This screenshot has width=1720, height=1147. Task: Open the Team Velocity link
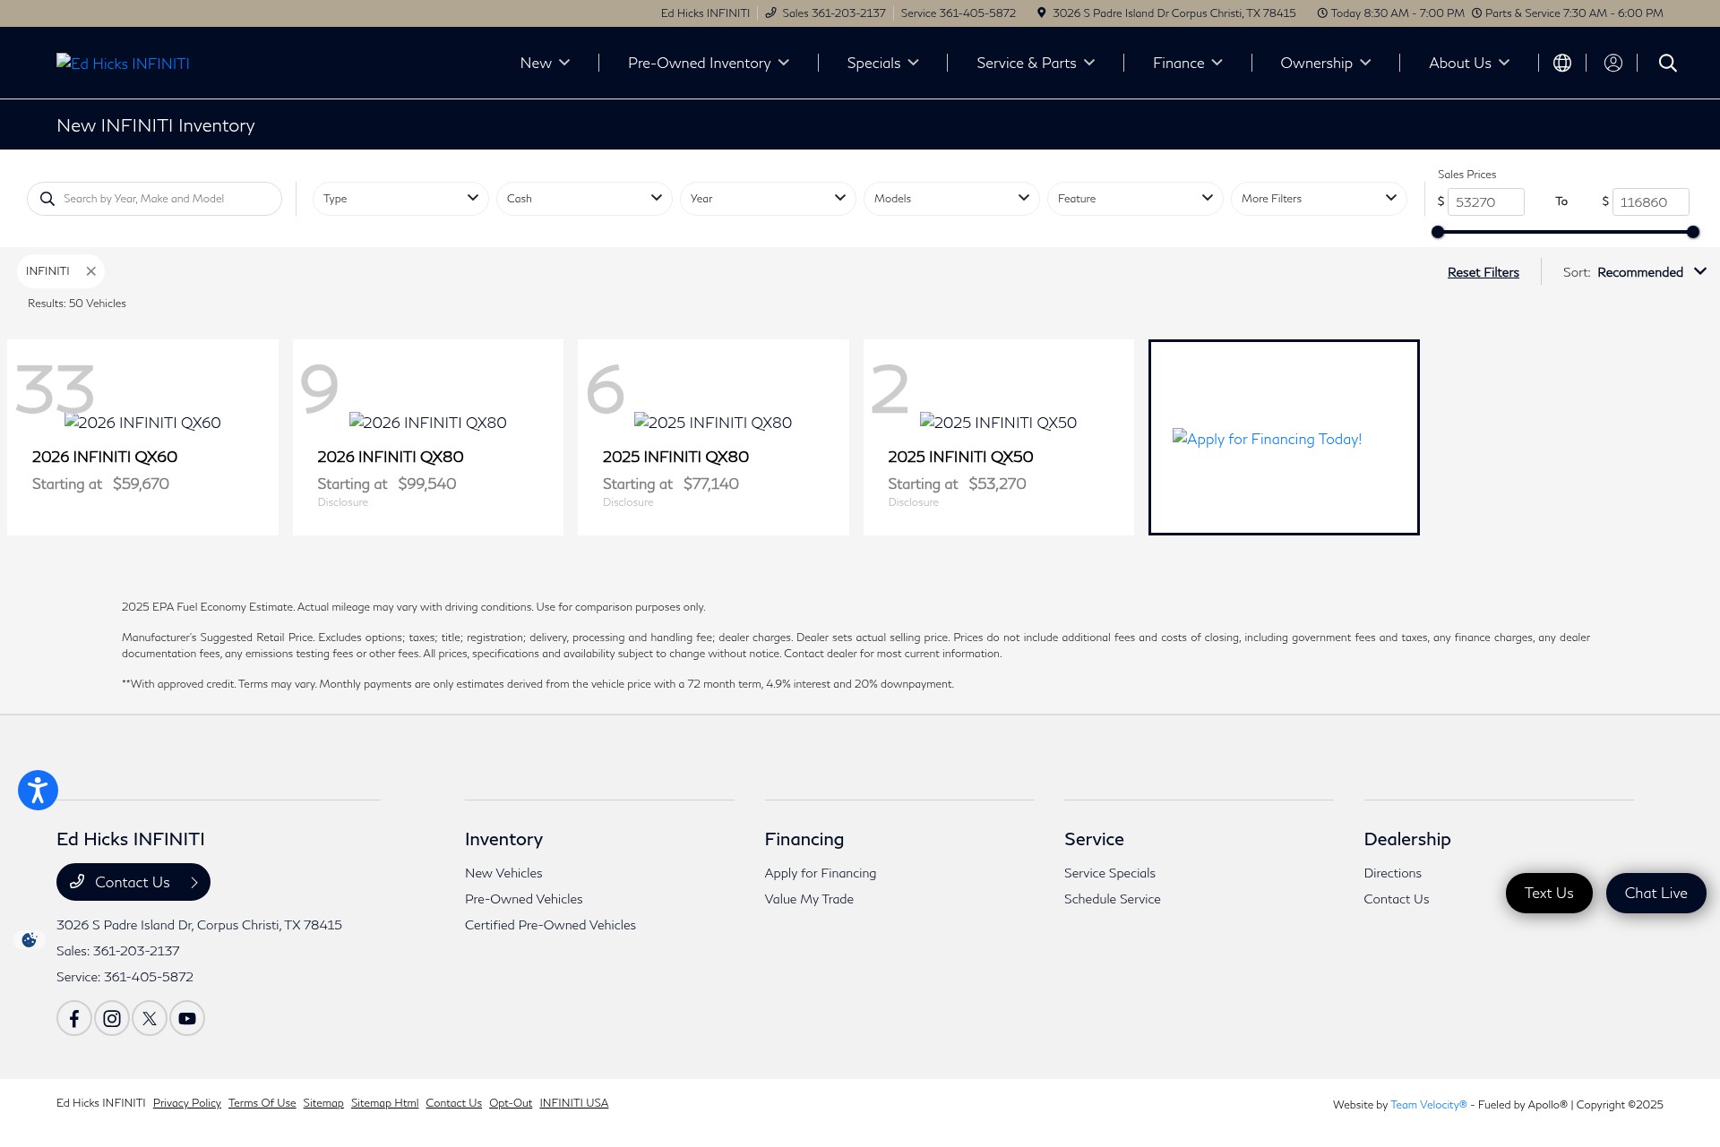[x=1429, y=1105]
